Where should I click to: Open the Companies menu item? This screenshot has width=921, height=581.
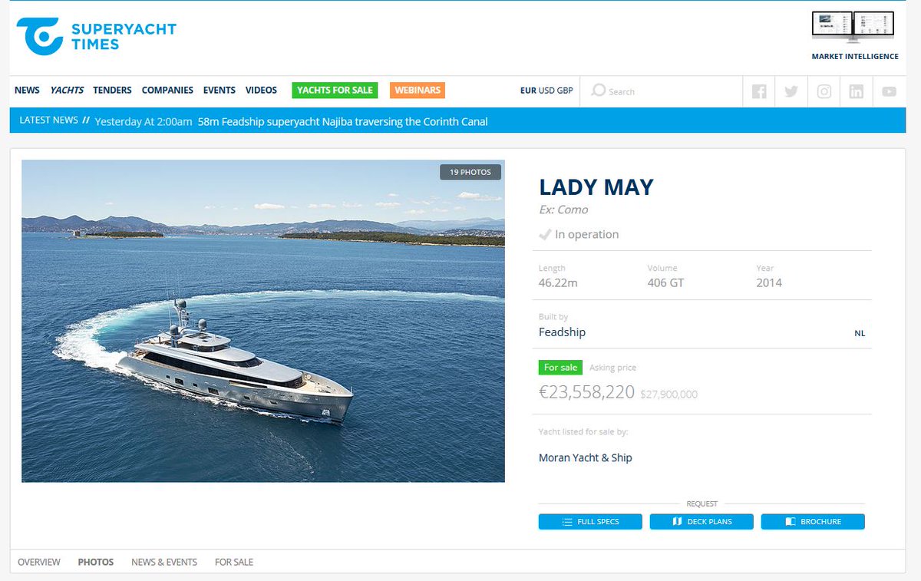(167, 90)
